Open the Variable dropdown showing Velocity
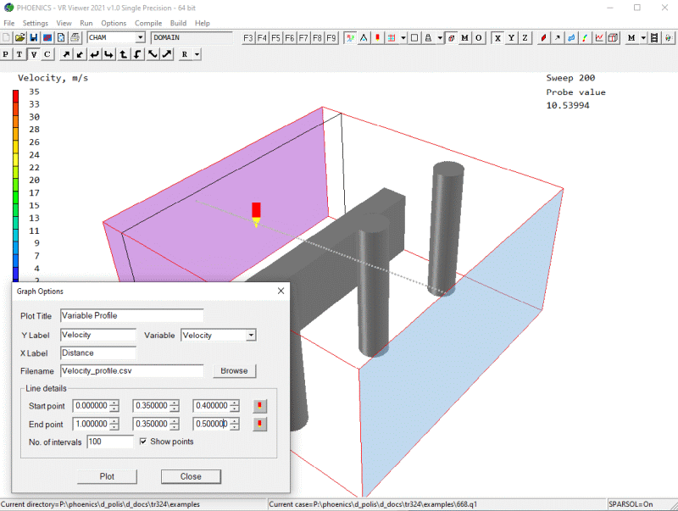 tap(251, 336)
